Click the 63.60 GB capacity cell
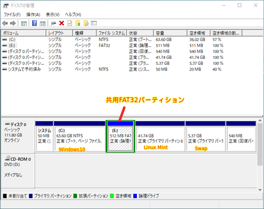This screenshot has height=209, width=264. coord(164,40)
